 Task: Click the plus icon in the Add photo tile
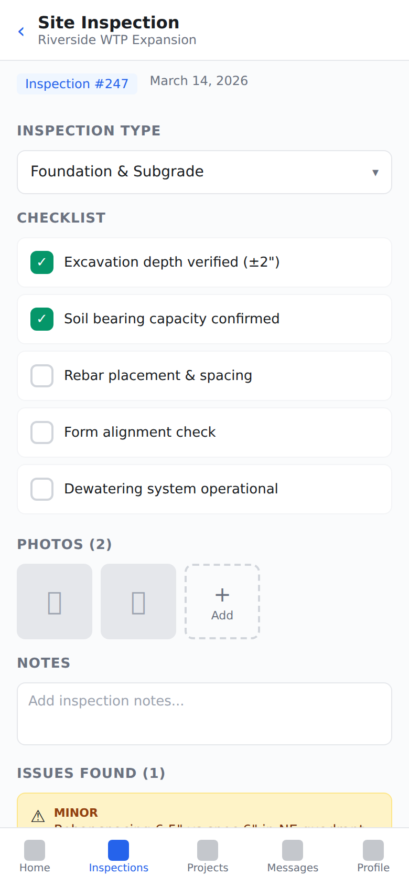point(222,595)
